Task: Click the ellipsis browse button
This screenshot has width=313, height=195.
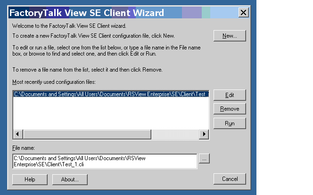Action: click(204, 159)
